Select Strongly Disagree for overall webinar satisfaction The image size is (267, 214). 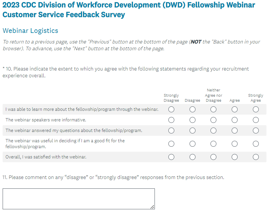click(171, 157)
